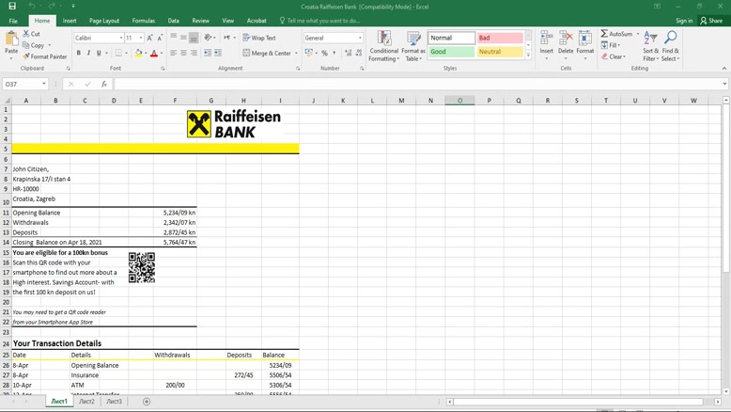The height and width of the screenshot is (412, 731).
Task: Add a new sheet with plus button
Action: tap(147, 402)
